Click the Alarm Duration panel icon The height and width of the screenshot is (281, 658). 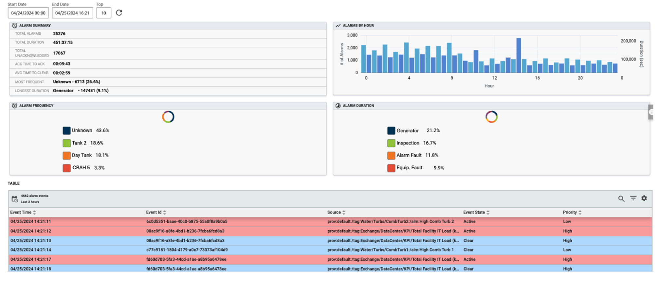coord(338,106)
